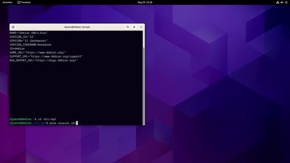Open the Terminal app menu in top bar
The height and width of the screenshot is (163, 290).
point(24,2)
